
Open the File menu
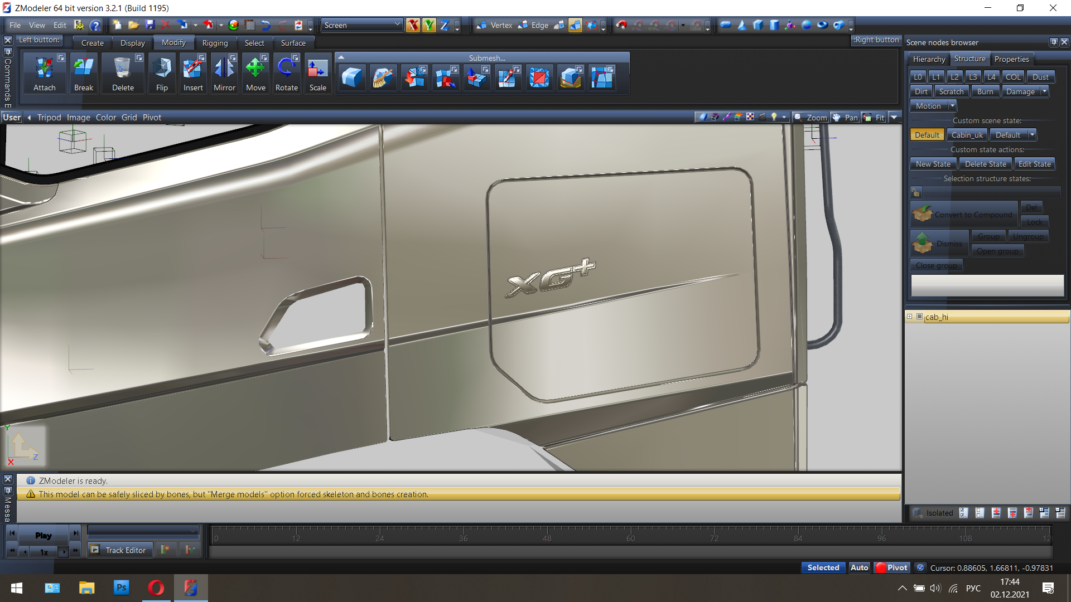15,25
